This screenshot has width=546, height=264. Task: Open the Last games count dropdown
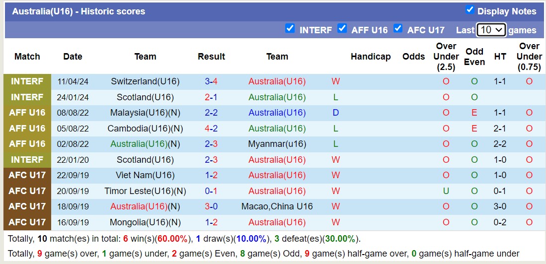click(491, 30)
